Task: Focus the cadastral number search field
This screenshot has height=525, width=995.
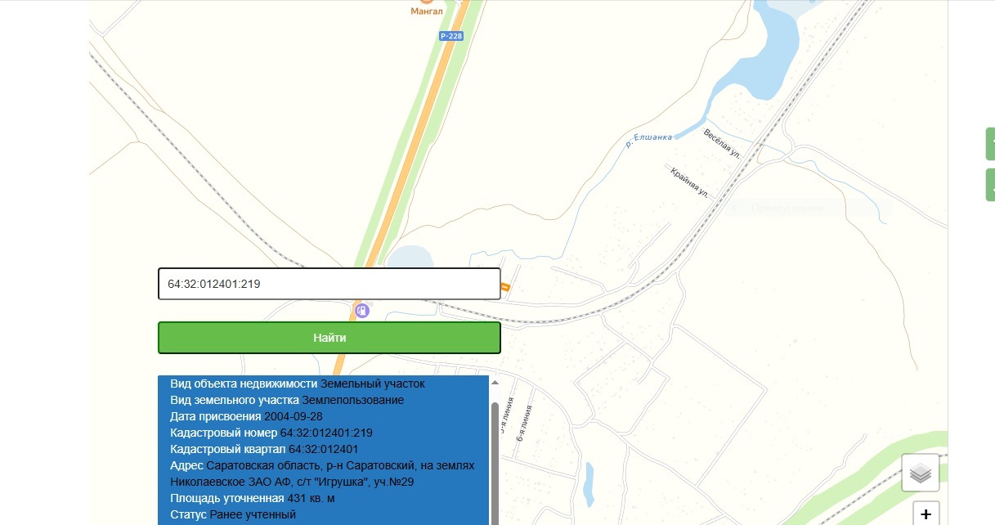Action: [x=329, y=284]
